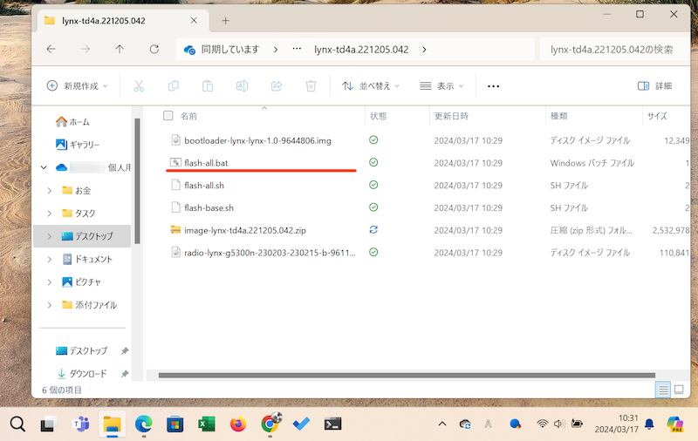Toggle the 詳細 details pane
698x441 pixels.
[654, 86]
